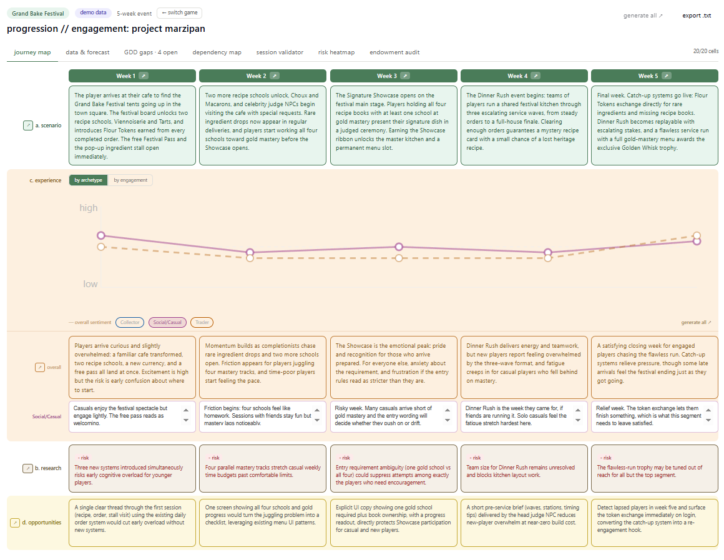
Task: Open the journey map tab
Action: (32, 52)
